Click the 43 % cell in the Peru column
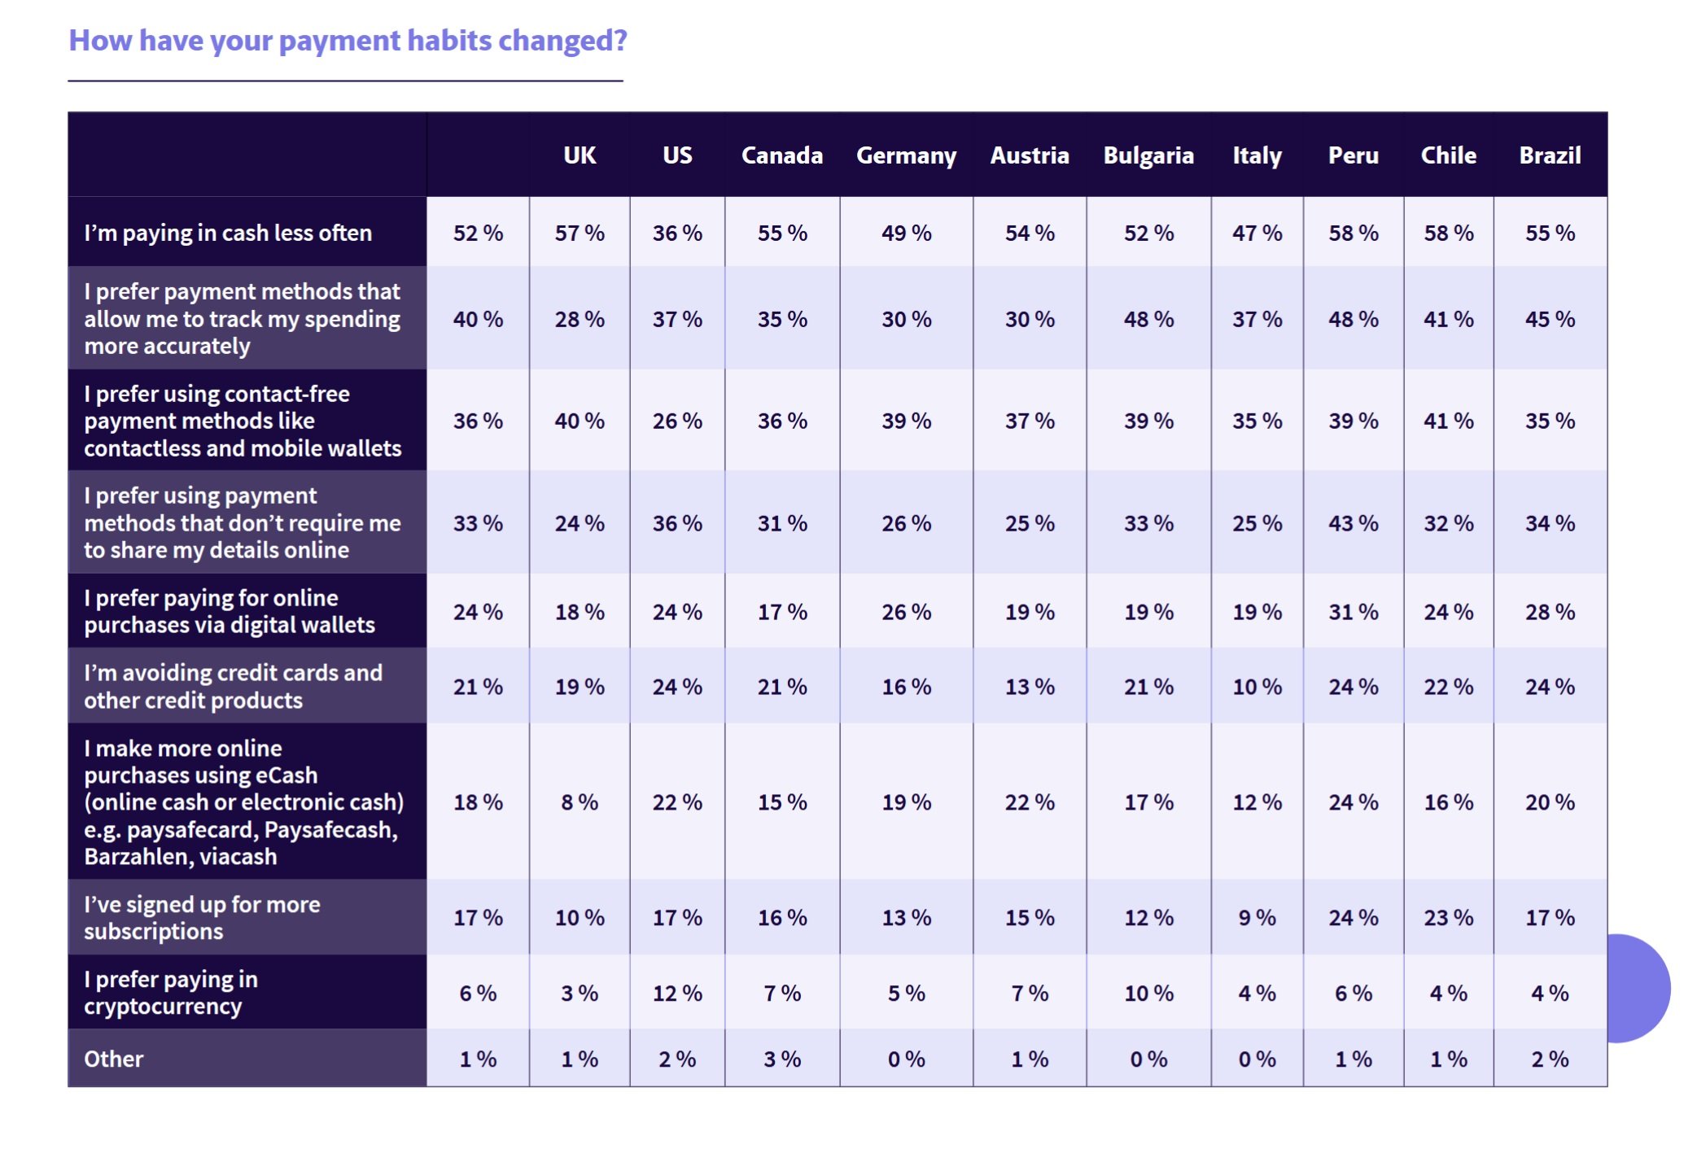Screen dimensions: 1697x1153 click(1353, 522)
